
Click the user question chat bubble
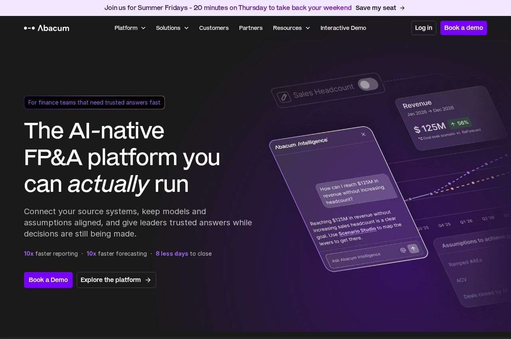356,190
